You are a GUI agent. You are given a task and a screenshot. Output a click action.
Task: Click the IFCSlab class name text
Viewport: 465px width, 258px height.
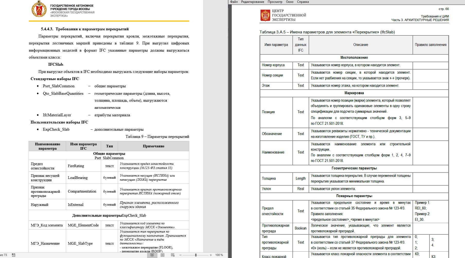(56, 64)
